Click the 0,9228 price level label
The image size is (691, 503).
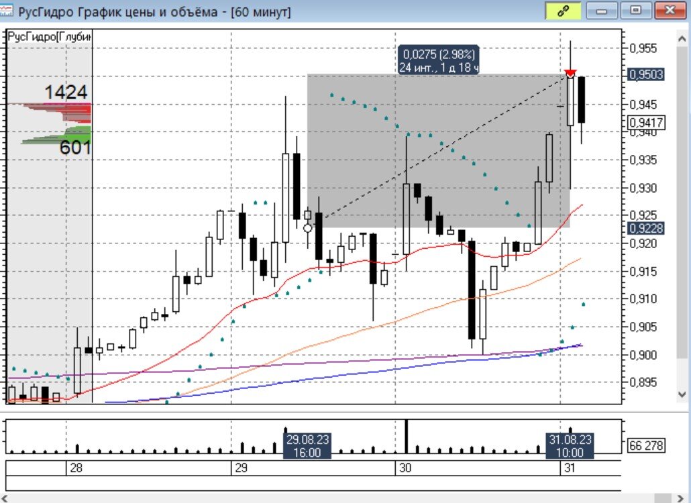[646, 228]
